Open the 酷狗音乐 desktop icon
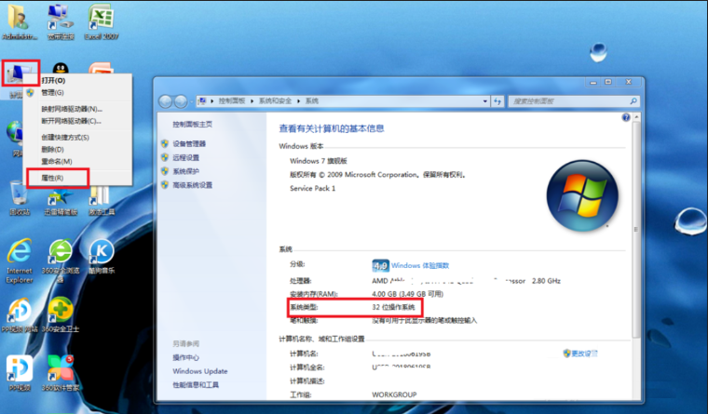Image resolution: width=708 pixels, height=414 pixels. tap(101, 253)
